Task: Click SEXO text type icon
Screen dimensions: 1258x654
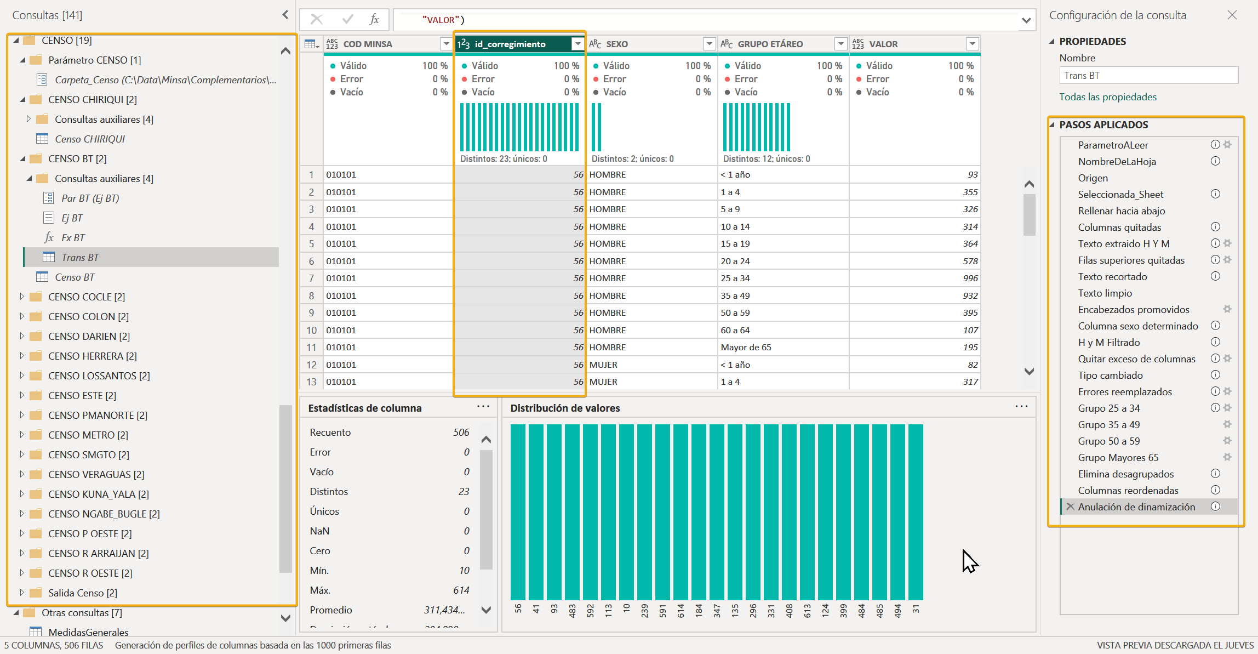Action: click(595, 44)
